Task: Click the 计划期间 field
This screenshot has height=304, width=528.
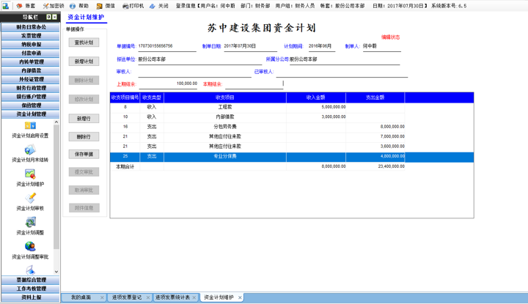Action: 322,46
